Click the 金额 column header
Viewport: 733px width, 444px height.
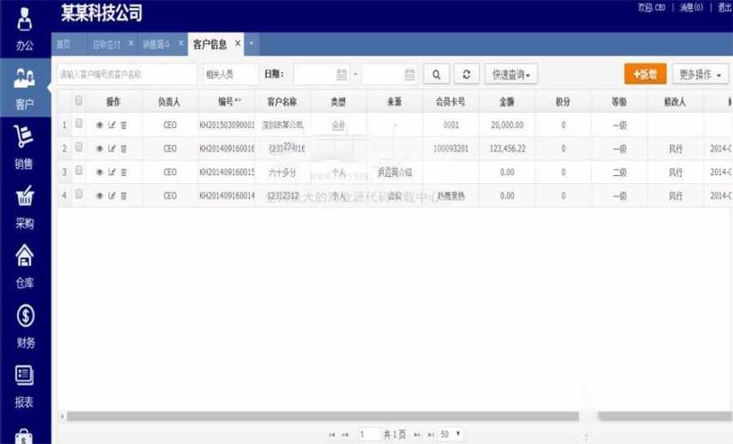tap(507, 101)
